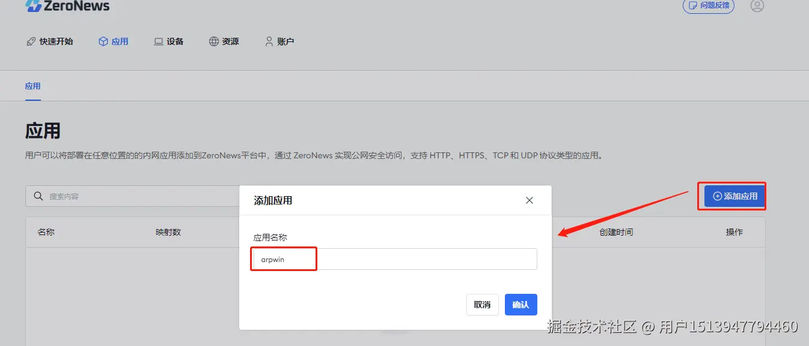Select the 应用 navigation item
Viewport: 809px width, 346px height.
(x=114, y=41)
